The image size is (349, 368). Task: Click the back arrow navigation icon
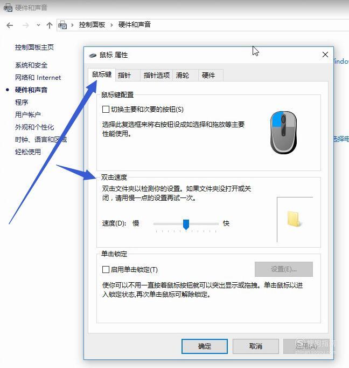[10, 25]
